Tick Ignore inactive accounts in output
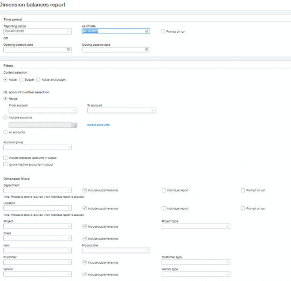This screenshot has height=281, width=291. [6, 164]
